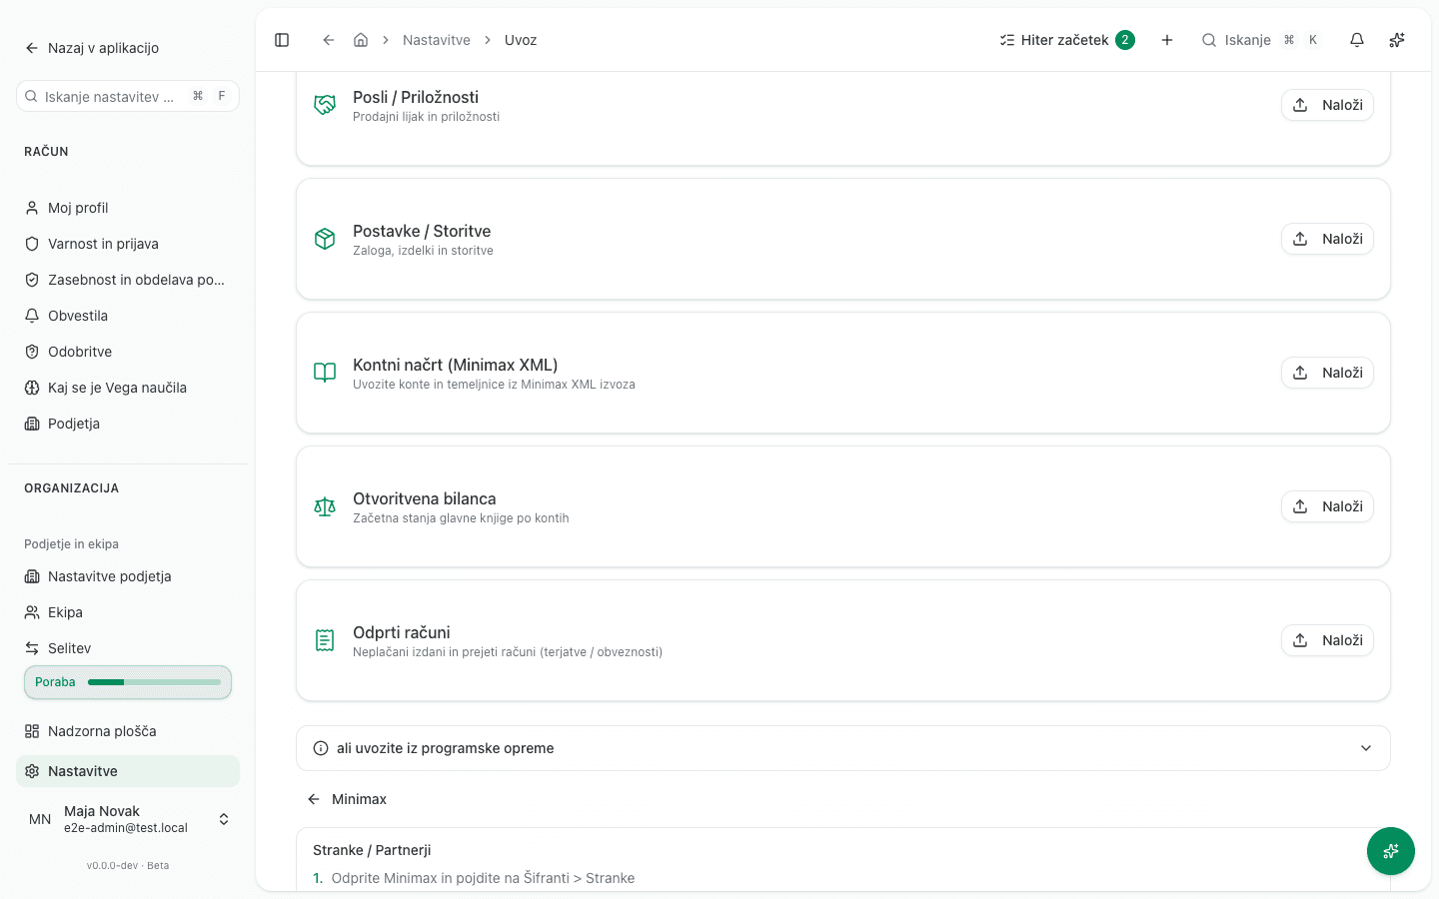Select Nastavitve in the sidebar

128,771
